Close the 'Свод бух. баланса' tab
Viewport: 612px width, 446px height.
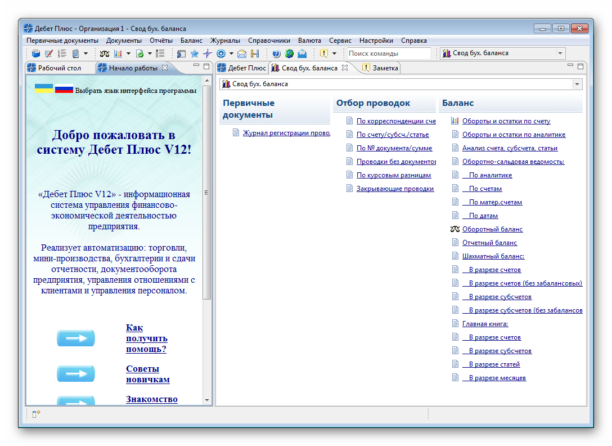click(345, 68)
